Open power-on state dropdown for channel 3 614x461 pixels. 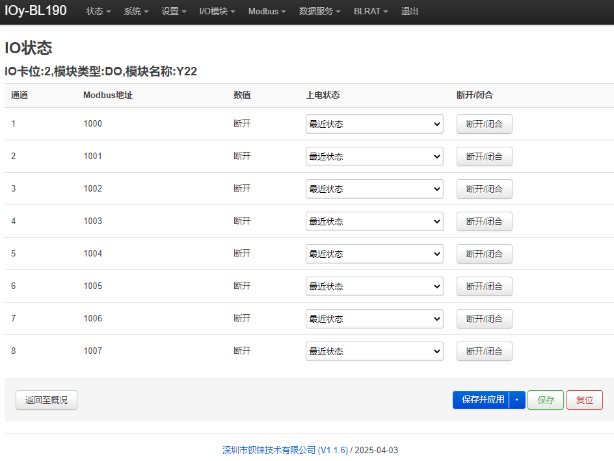pyautogui.click(x=375, y=189)
